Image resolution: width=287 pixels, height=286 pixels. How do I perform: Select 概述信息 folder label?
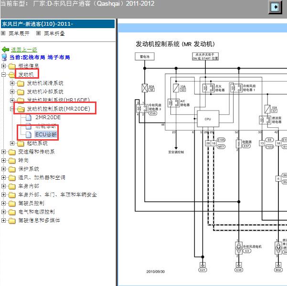tap(29, 66)
